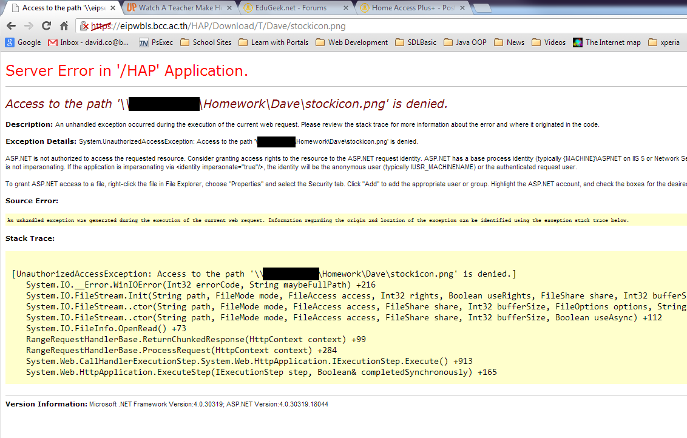Switch to the EduGeek.net Forums tab
This screenshot has height=438, width=687.
tap(291, 8)
